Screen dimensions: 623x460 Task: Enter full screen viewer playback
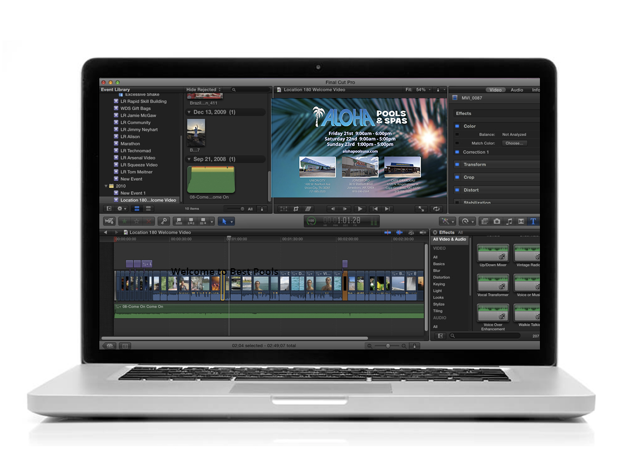[421, 209]
